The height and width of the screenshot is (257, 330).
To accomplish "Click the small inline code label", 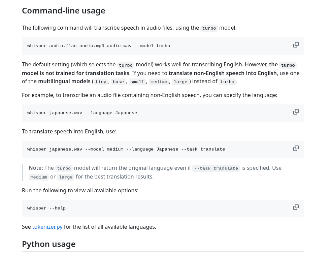I will point(137,82).
